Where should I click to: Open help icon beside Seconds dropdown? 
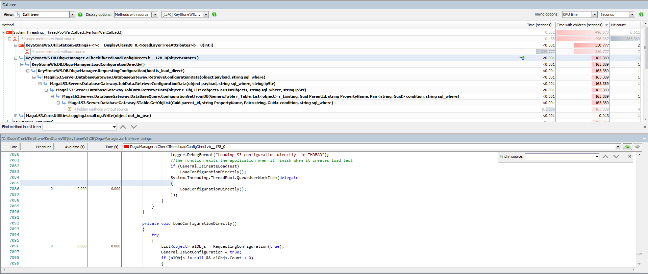click(x=641, y=14)
